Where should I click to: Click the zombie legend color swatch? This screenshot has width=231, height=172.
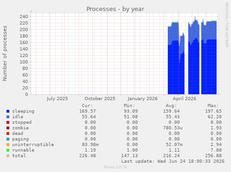click(8, 128)
